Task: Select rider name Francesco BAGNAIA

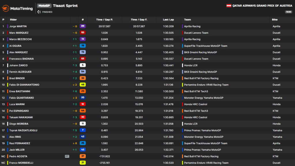Action: (21, 59)
